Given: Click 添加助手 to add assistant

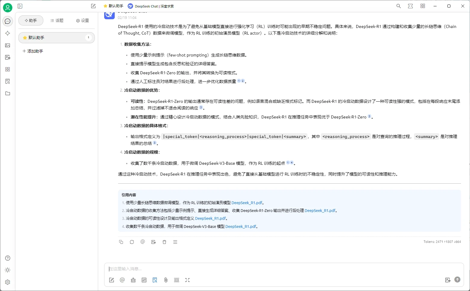Looking at the screenshot, I should [x=33, y=51].
